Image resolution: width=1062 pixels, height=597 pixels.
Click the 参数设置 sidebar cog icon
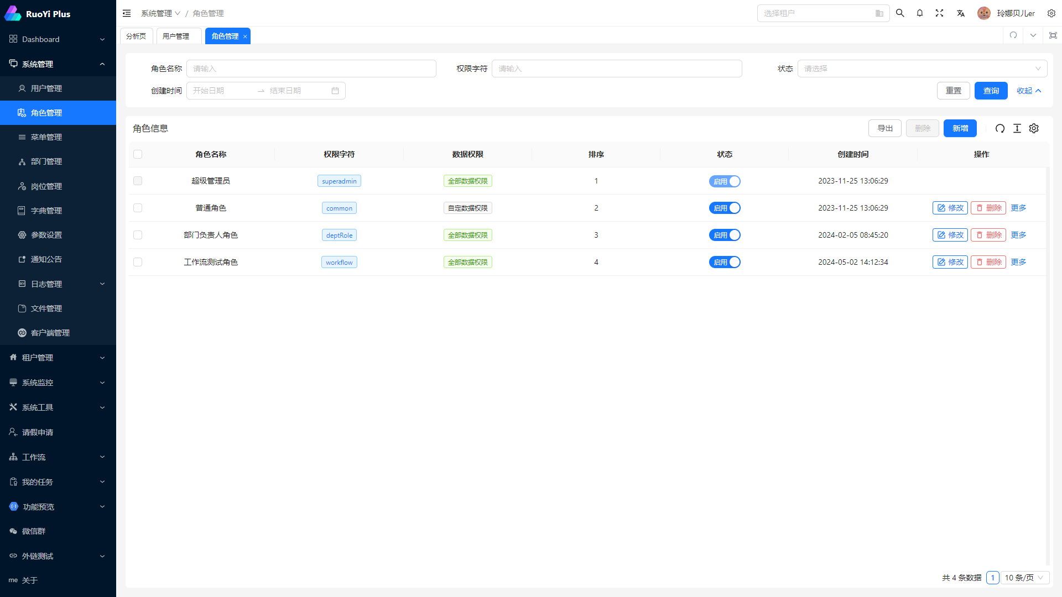(x=22, y=235)
